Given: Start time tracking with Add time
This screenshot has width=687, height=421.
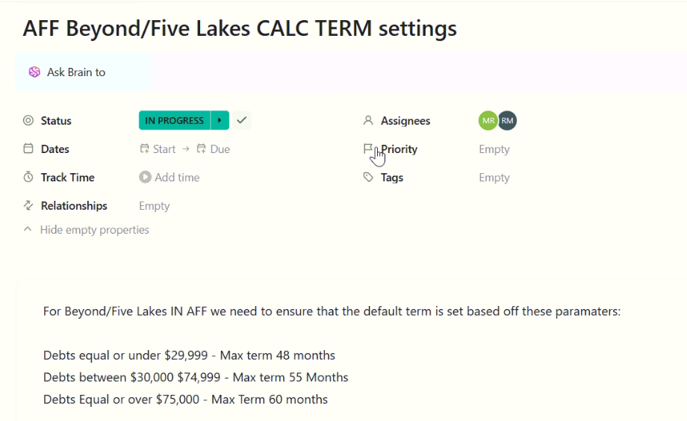Looking at the screenshot, I should 170,178.
